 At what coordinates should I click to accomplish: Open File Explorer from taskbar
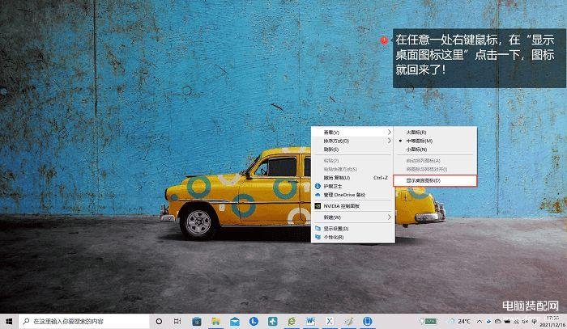click(215, 321)
